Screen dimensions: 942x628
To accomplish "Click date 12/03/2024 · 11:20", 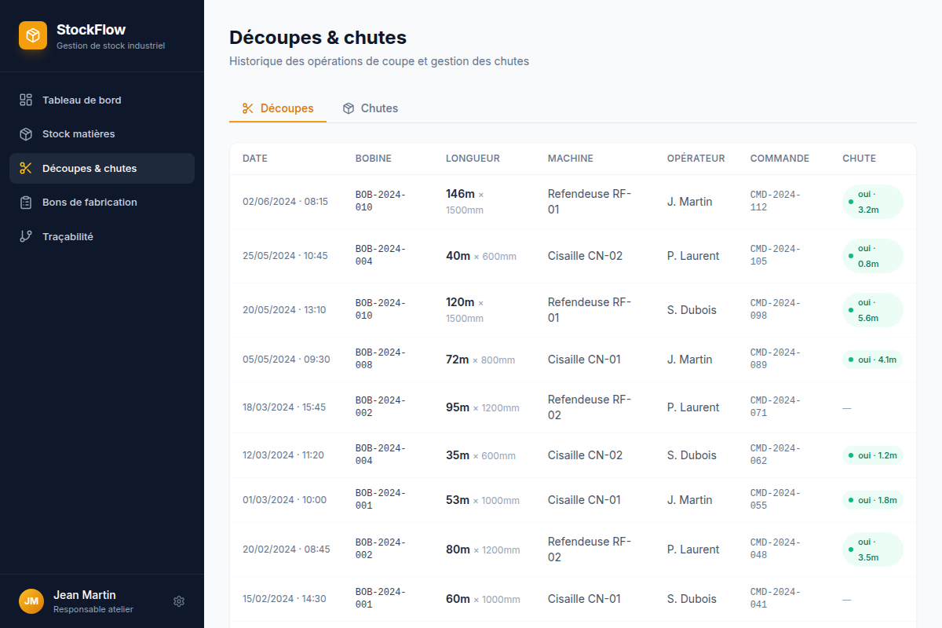I will (283, 455).
